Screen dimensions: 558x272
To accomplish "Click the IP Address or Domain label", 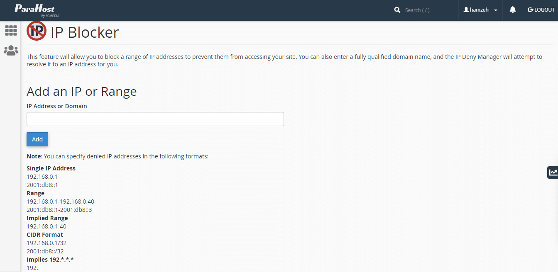I will [x=57, y=106].
